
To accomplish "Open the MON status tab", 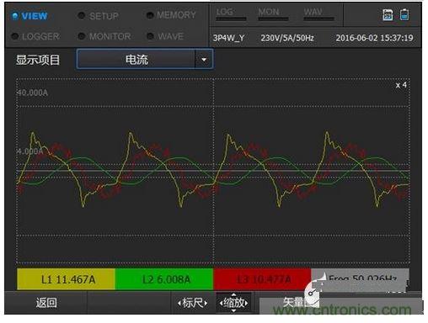I will [273, 13].
